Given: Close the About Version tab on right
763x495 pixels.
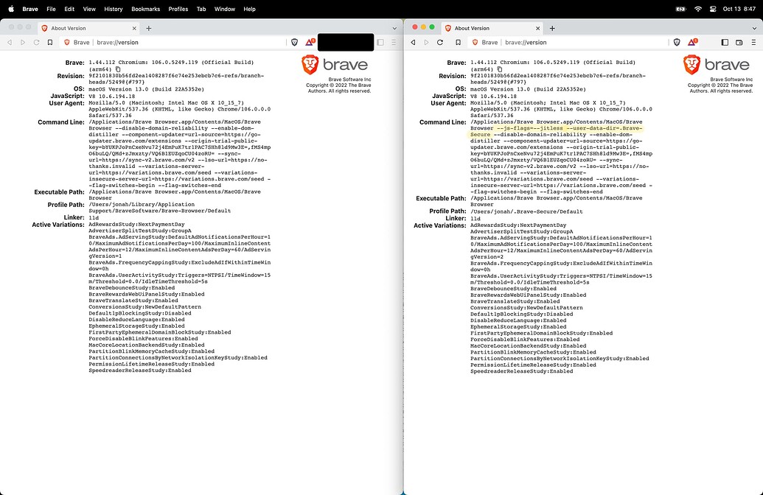Looking at the screenshot, I should 537,28.
